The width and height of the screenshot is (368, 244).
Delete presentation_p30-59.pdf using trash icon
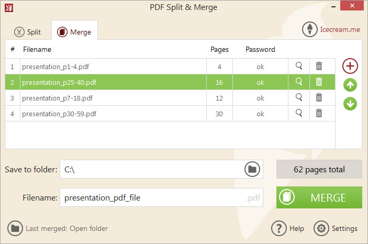point(319,113)
